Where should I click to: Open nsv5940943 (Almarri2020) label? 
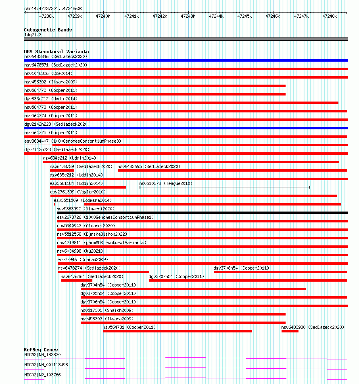(86, 226)
